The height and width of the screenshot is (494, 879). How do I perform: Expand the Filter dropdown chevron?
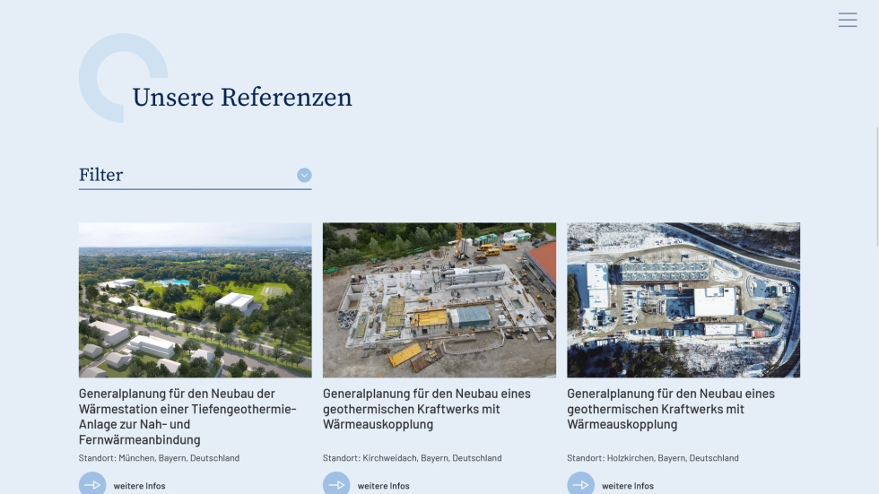(304, 175)
